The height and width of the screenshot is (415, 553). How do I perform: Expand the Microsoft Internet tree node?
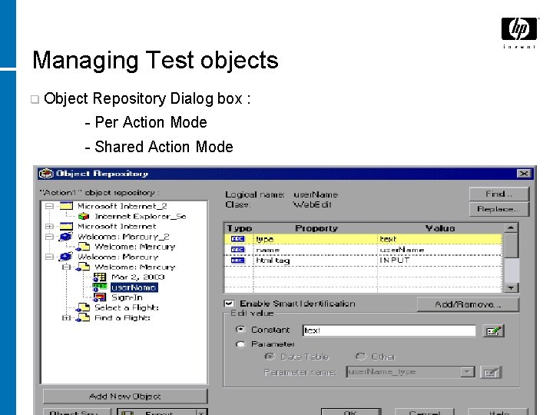pos(49,226)
